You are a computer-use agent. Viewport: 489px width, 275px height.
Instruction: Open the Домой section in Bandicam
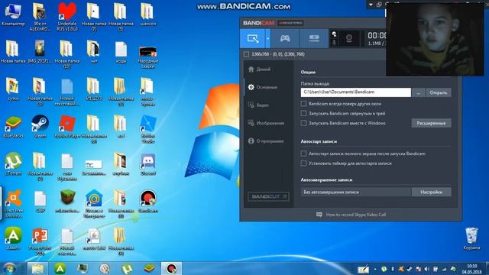point(260,70)
